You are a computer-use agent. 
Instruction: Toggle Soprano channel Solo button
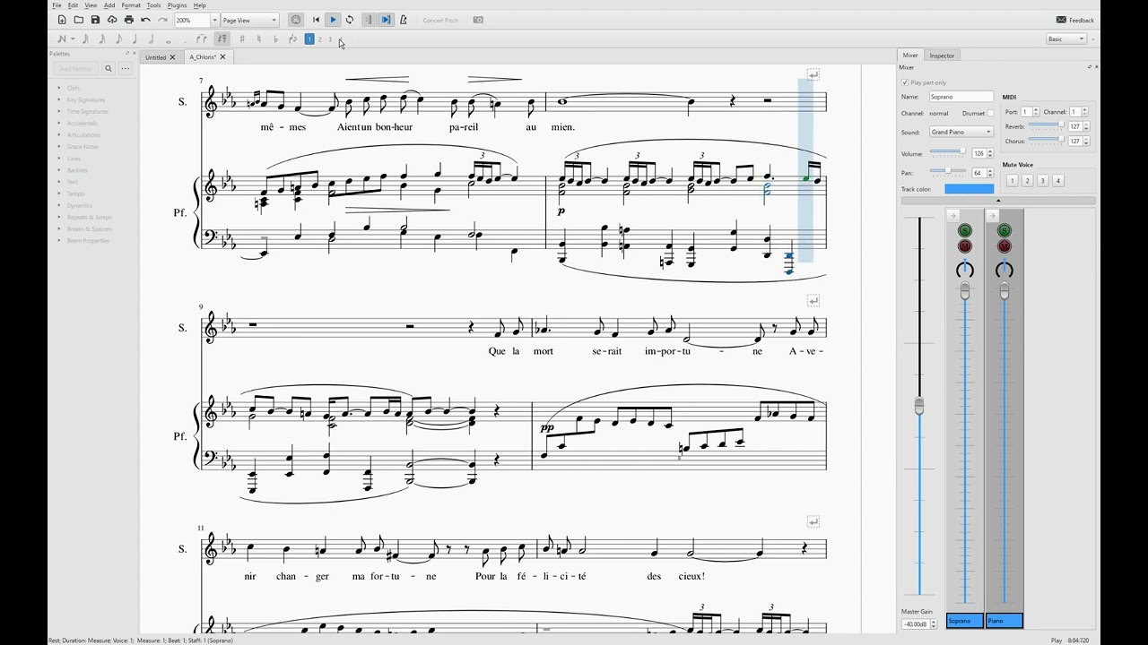pos(965,230)
